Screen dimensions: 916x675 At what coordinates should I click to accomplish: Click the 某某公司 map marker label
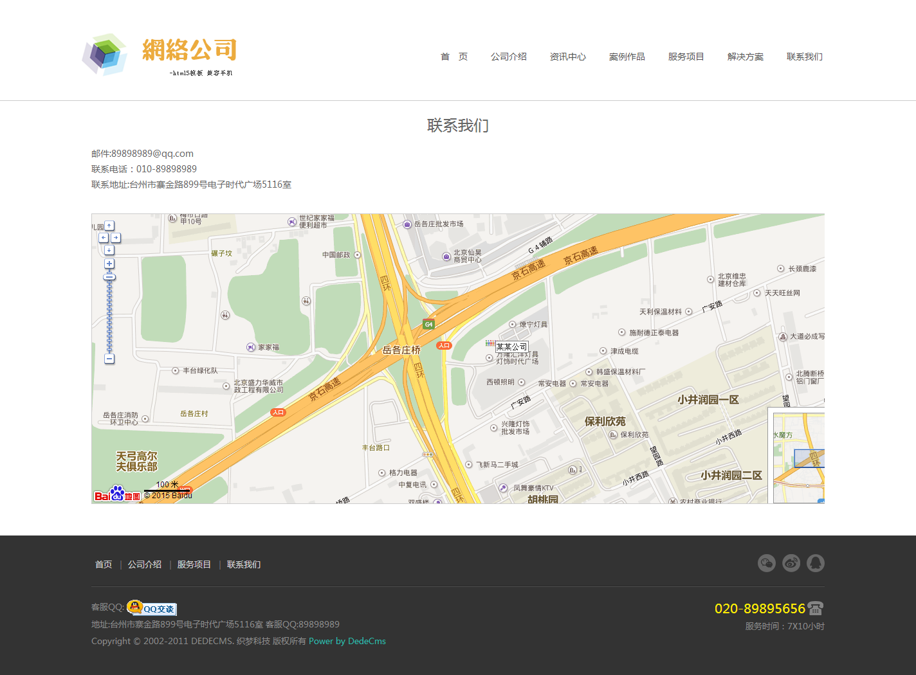click(x=511, y=347)
